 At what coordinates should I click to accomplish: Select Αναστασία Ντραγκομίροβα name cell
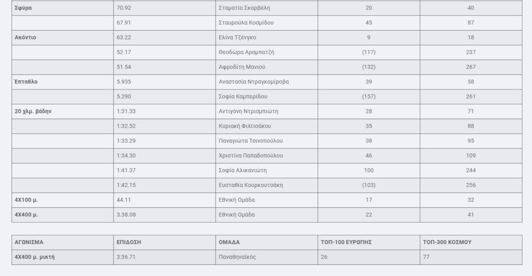pos(254,82)
